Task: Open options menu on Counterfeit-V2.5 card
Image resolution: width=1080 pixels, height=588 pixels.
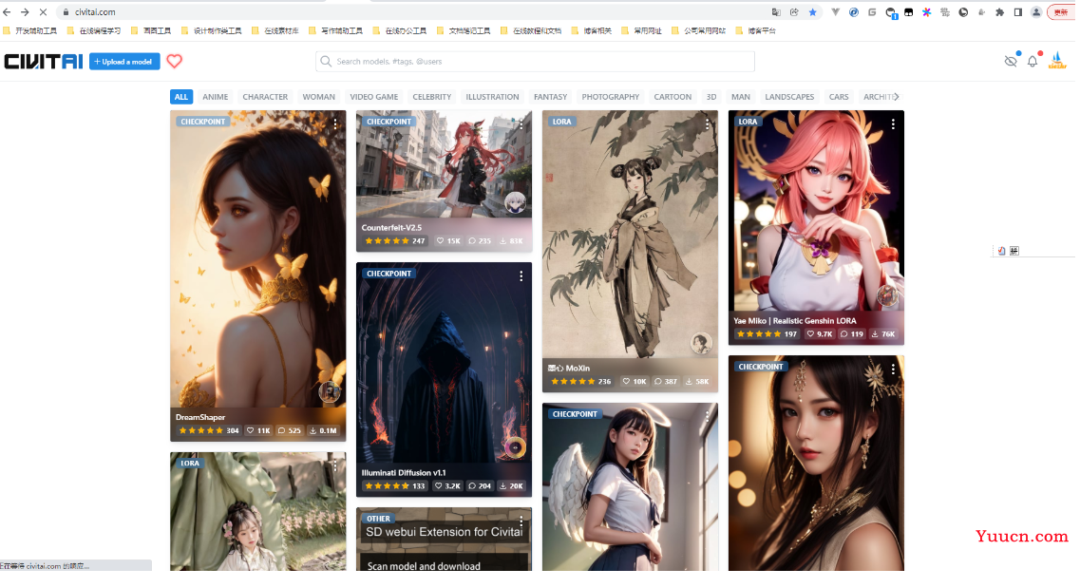Action: (x=521, y=123)
